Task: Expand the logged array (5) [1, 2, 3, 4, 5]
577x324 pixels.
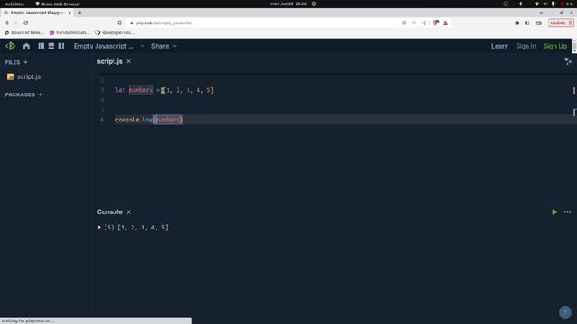Action: [99, 228]
